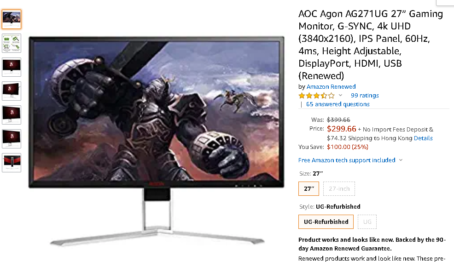This screenshot has width=454, height=262.
Task: Select the first product thumbnail image
Action: pyautogui.click(x=12, y=19)
